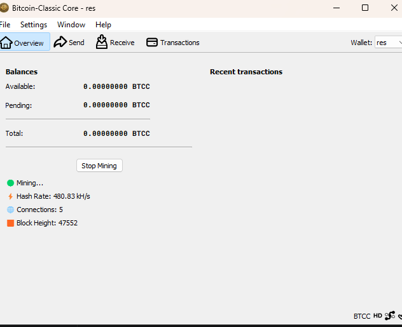
Task: Click the HD wallet status icon
Action: [x=378, y=316]
